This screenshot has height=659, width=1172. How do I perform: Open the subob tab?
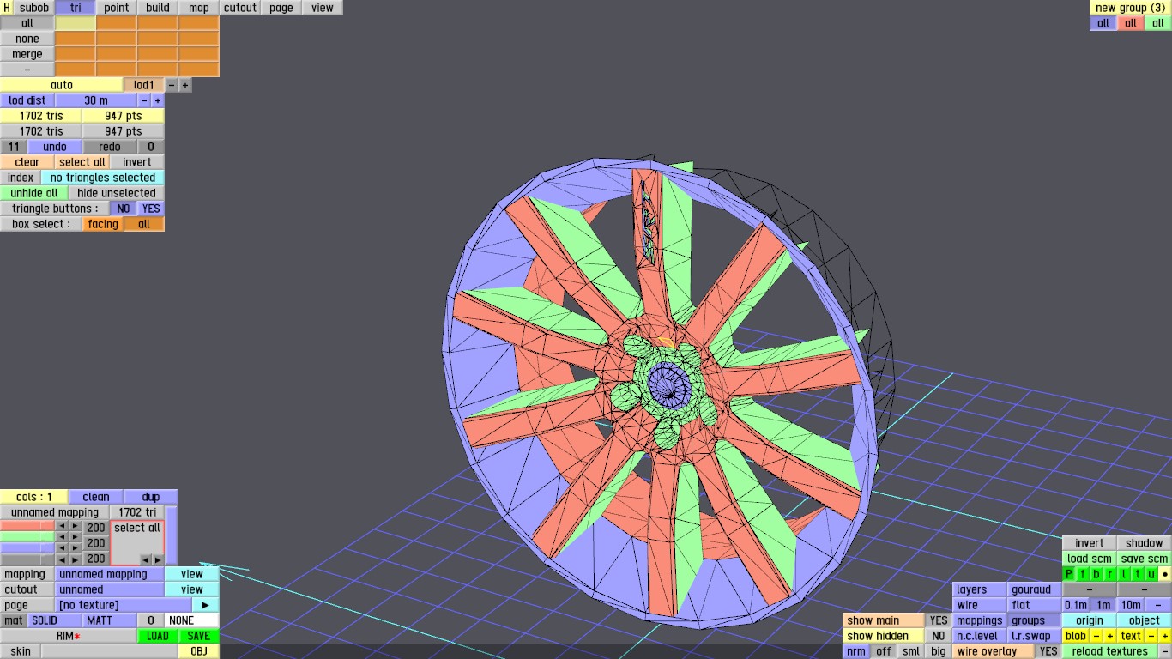click(x=34, y=8)
